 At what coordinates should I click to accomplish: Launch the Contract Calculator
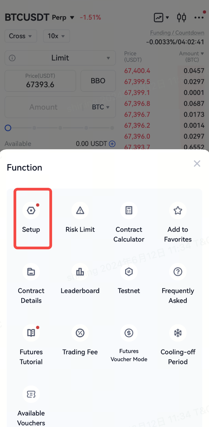[x=129, y=223]
